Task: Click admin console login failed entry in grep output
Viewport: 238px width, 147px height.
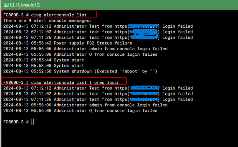Action: 85,105
